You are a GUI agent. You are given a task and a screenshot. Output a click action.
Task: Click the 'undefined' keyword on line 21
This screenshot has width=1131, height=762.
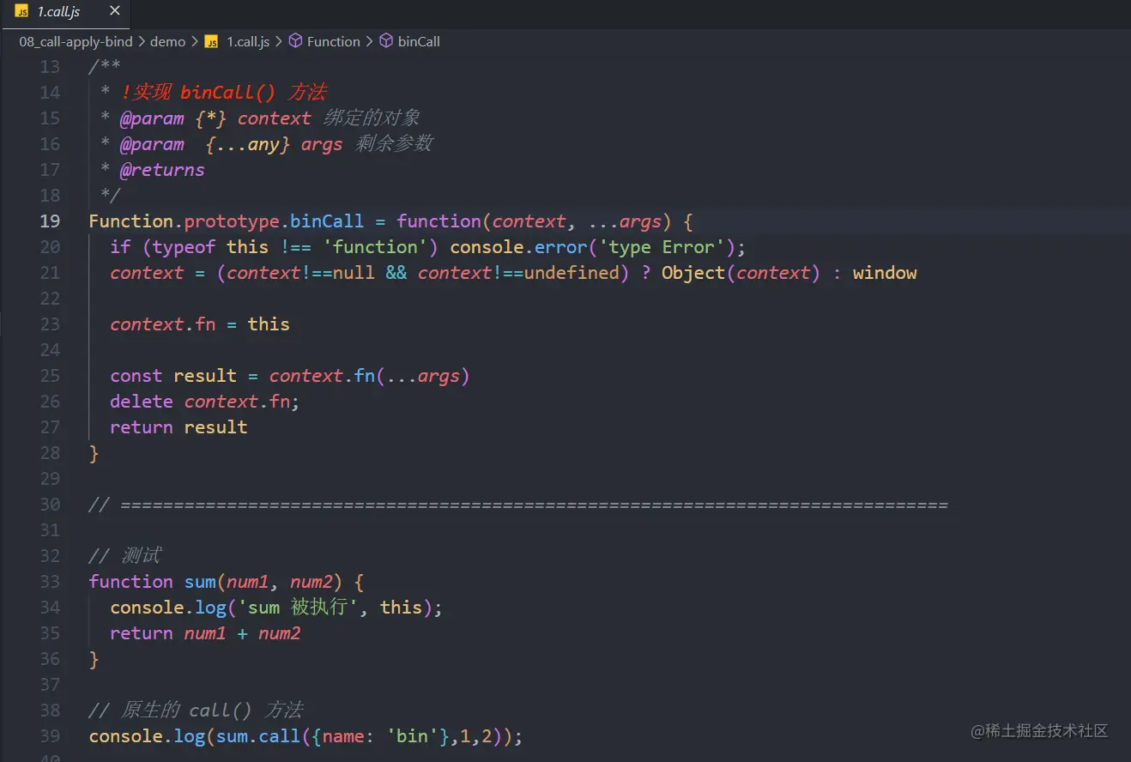pos(572,273)
